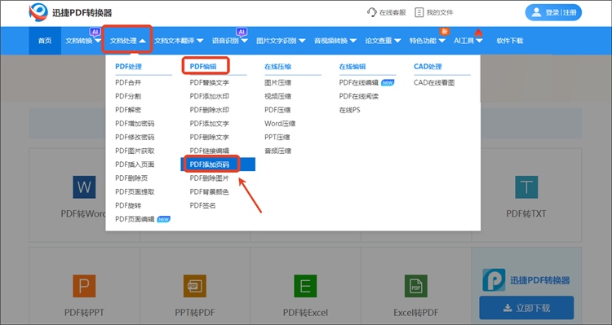This screenshot has height=325, width=612.
Task: Open 在线客服 headset icon
Action: click(x=371, y=12)
